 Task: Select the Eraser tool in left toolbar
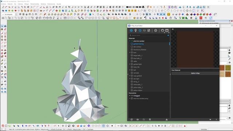(x=5, y=29)
